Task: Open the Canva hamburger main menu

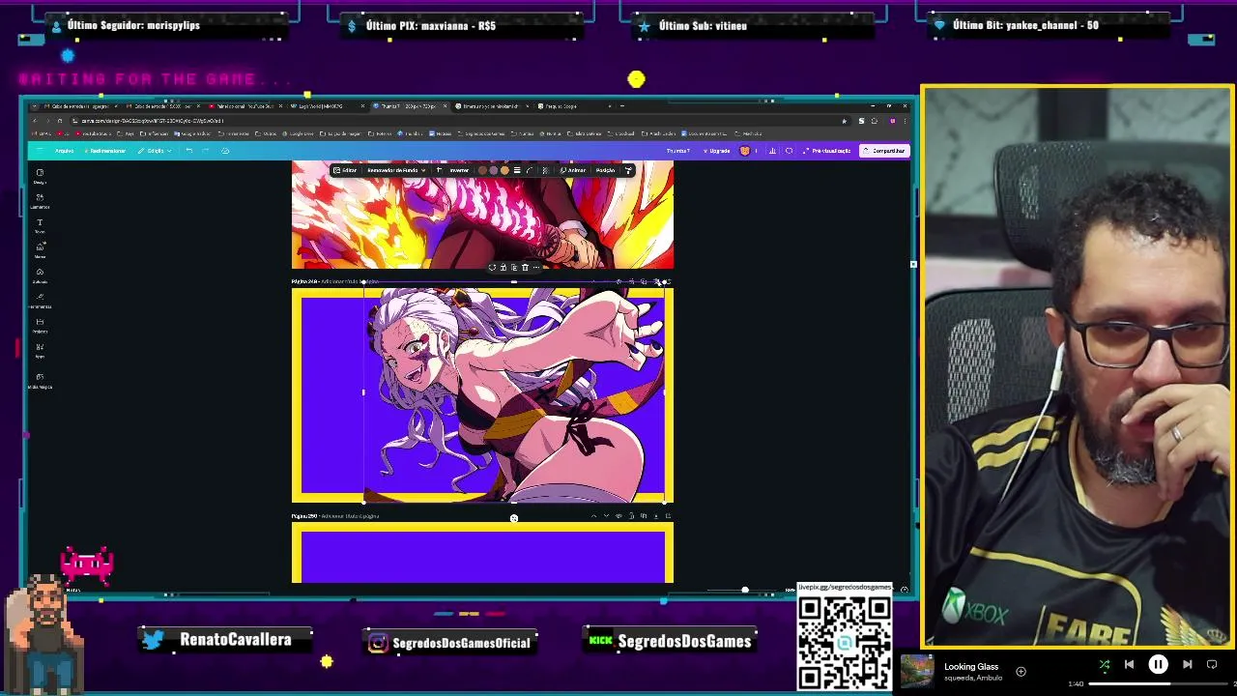Action: click(x=40, y=151)
